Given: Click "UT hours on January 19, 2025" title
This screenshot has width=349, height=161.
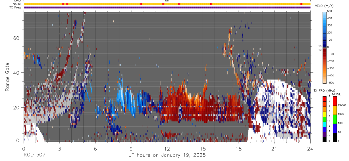Looking at the screenshot, I should pyautogui.click(x=167, y=155).
